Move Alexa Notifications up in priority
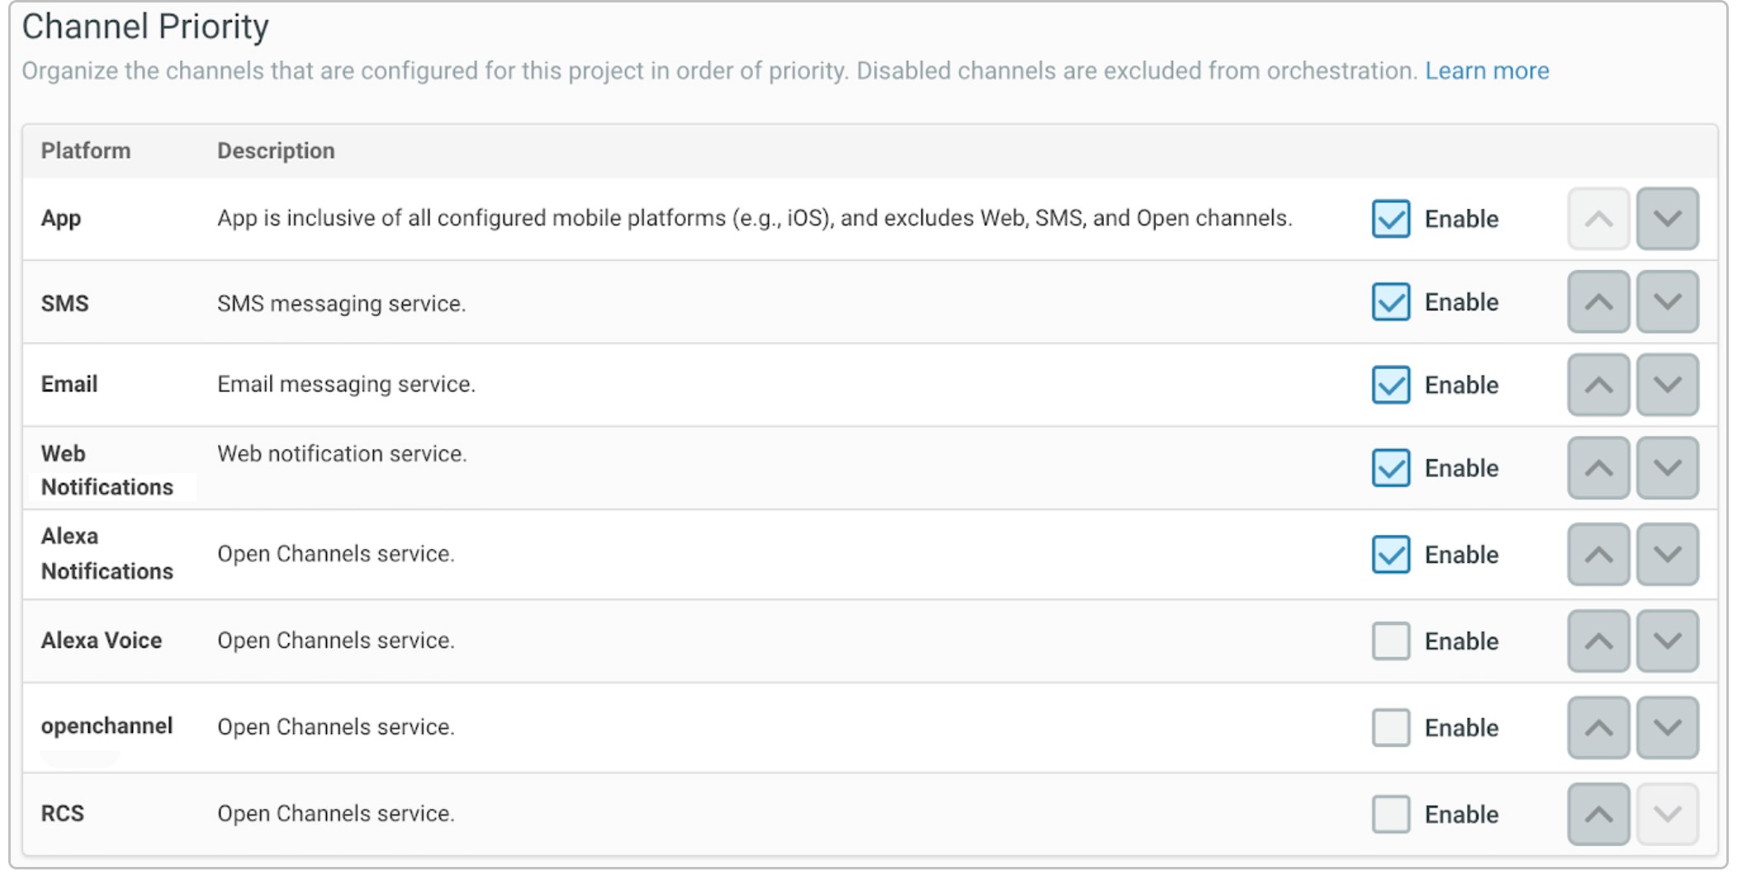 (1598, 555)
